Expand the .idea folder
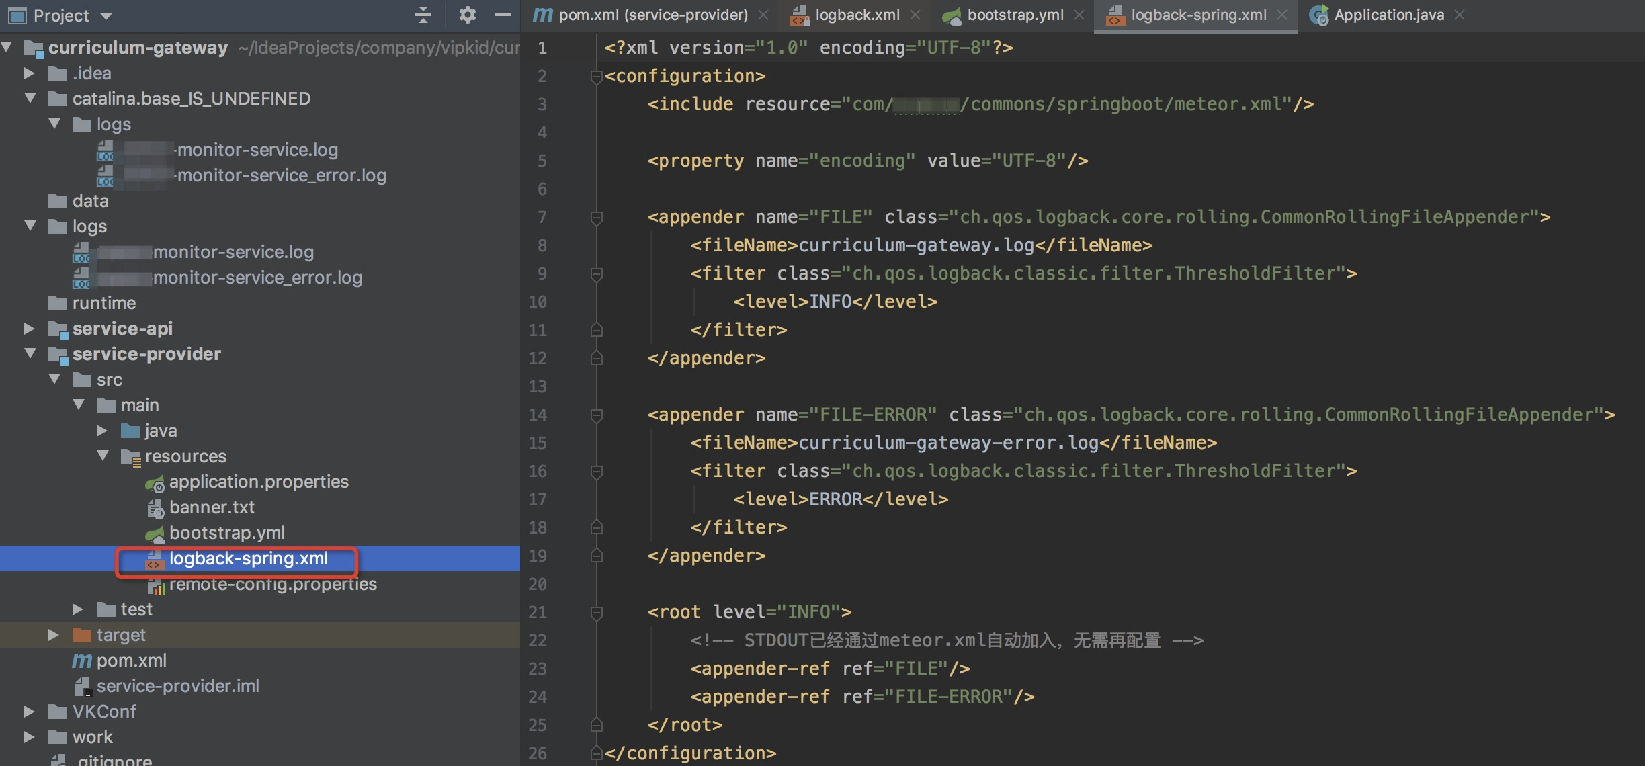Screen dimensions: 1645x766 29,73
